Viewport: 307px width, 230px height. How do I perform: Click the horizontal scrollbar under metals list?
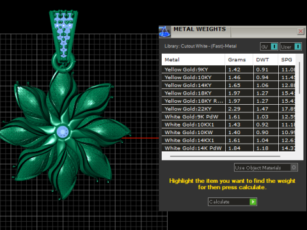pos(225,156)
